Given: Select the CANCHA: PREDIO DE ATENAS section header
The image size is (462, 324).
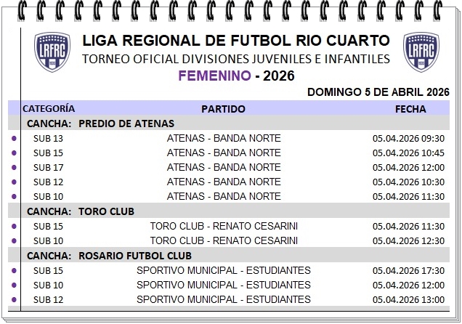Looking at the screenshot, I should click(100, 123).
